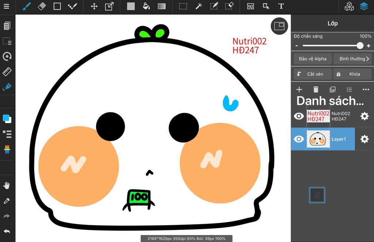Click the Độ chắn sáng opacity slider handle
374x242 pixels.
(x=360, y=46)
